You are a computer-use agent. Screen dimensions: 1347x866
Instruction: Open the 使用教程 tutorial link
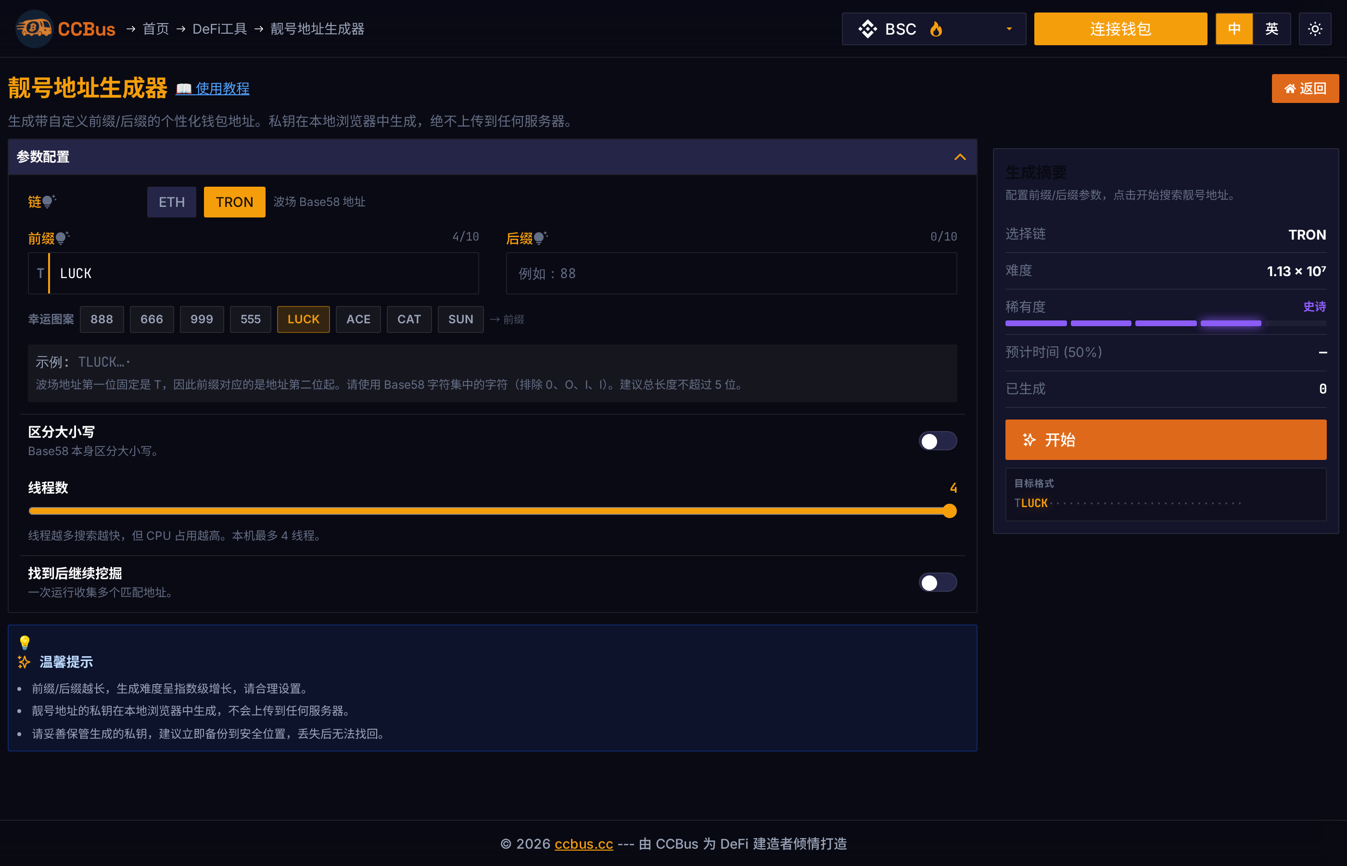(223, 89)
